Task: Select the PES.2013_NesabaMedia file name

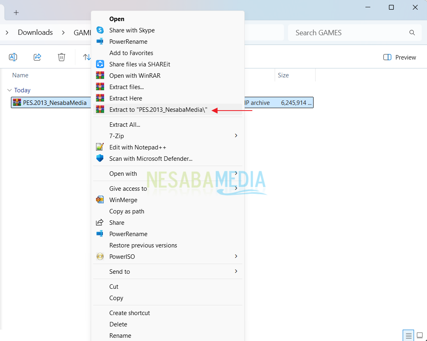Action: coord(55,102)
